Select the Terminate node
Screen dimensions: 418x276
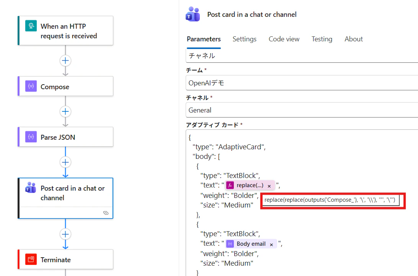pos(65,259)
